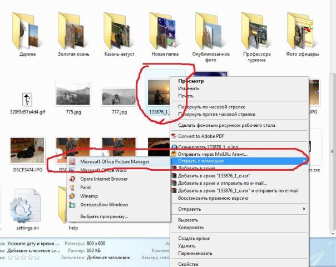Image resolution: width=336 pixels, height=267 pixels.
Task: Select Фотоальбом Windows in the submenu
Action: click(105, 204)
